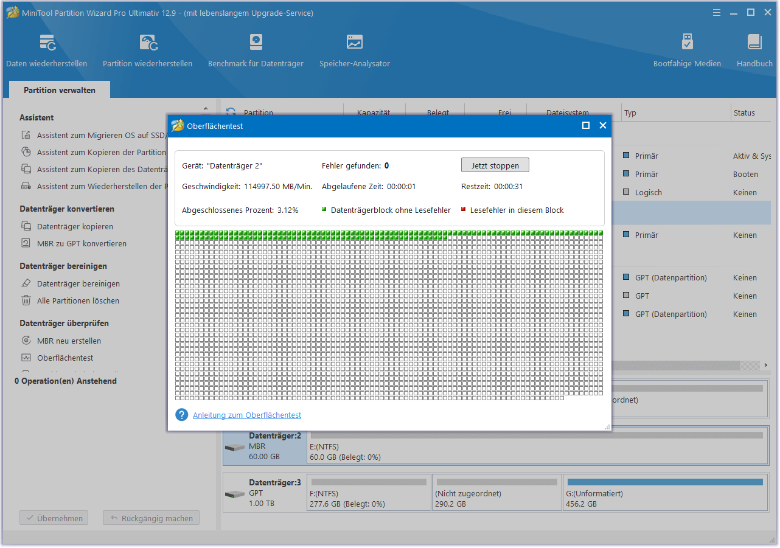Maximize the Oberflächentest dialog
Viewport: 780px width, 548px height.
tap(586, 125)
